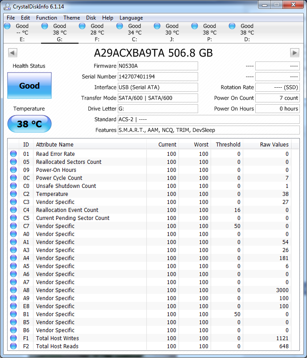This screenshot has width=307, height=358.
Task: Click status orb for Reallocated Sectors Count
Action: [13, 162]
